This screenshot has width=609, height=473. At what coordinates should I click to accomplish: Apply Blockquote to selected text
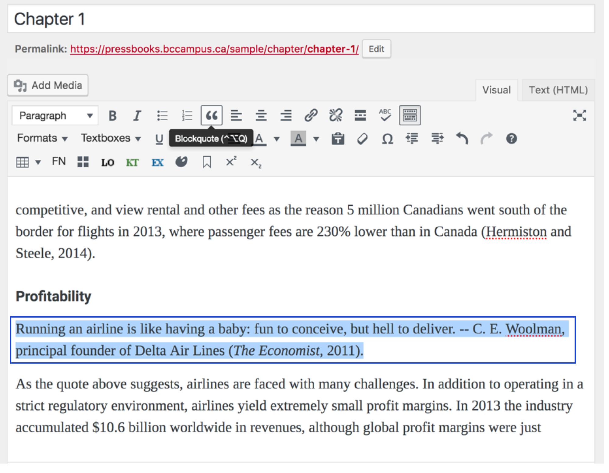pyautogui.click(x=211, y=115)
